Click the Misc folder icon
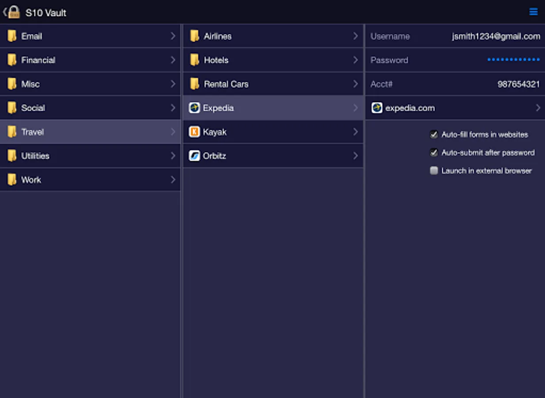The image size is (545, 398). 12,84
